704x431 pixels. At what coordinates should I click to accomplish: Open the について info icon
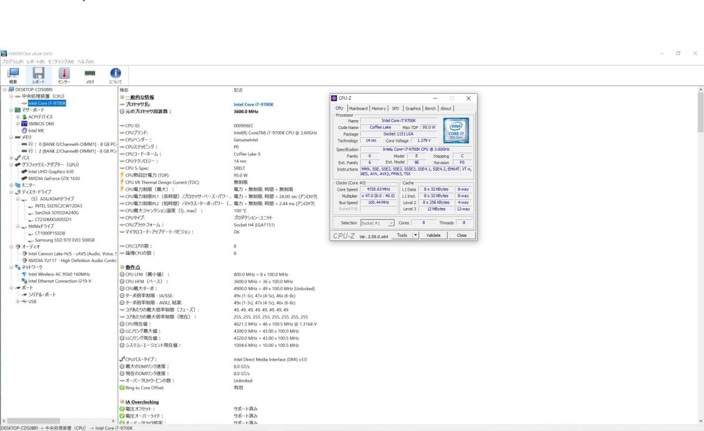(116, 73)
